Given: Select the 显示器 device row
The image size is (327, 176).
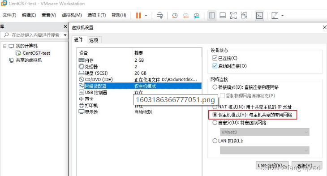Looking at the screenshot, I should point(140,112).
